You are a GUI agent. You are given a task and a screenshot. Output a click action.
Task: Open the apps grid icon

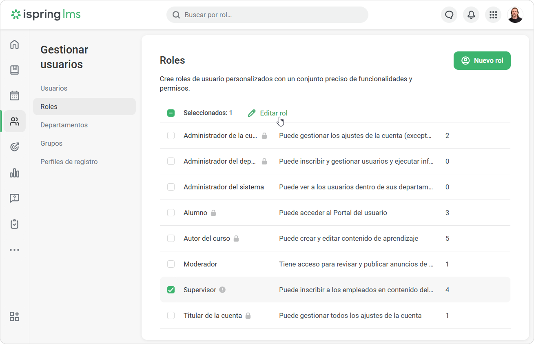click(x=493, y=15)
